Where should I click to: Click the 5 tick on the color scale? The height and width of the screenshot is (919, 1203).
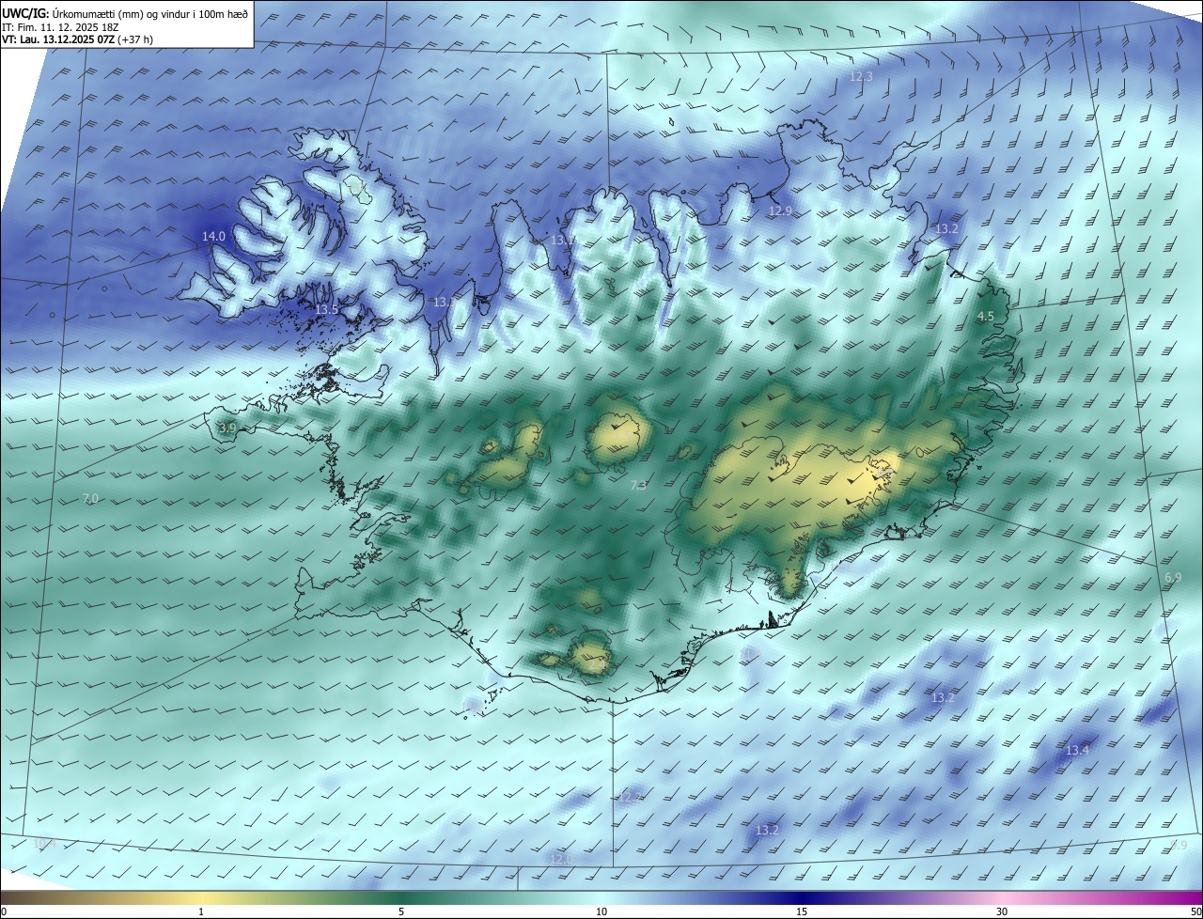tap(401, 911)
